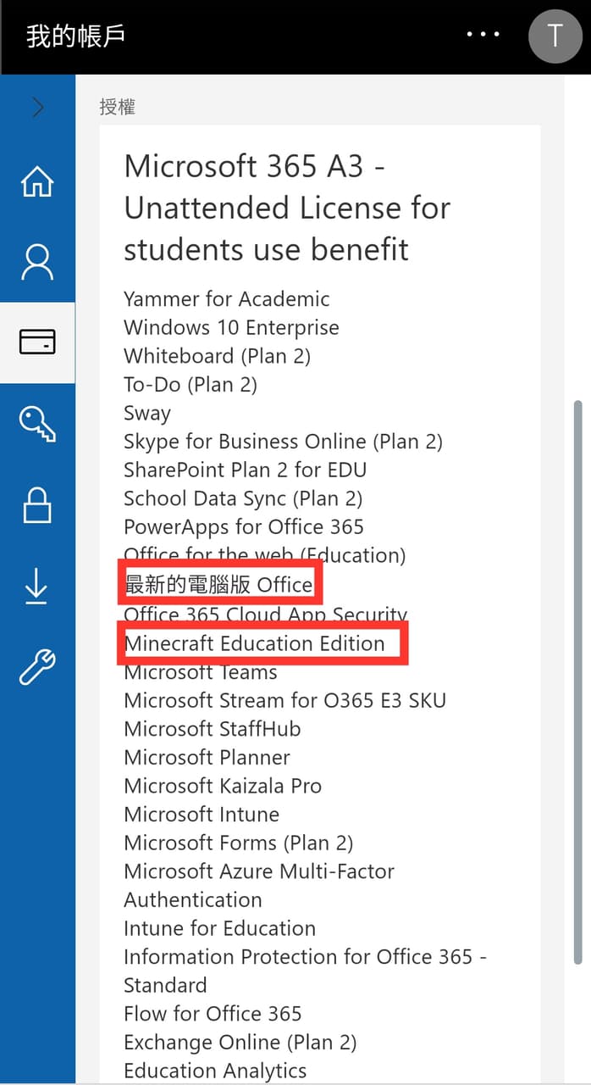Click Information Protection for Office 365 - Standard
The width and height of the screenshot is (591, 1085).
click(x=306, y=971)
